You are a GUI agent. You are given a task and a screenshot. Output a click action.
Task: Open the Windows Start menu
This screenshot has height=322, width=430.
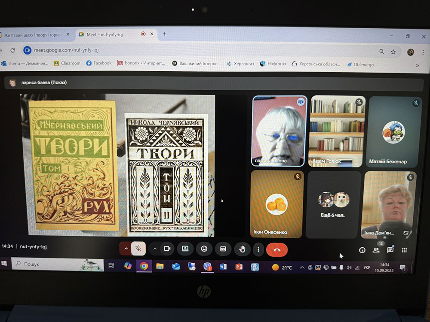tap(4, 264)
